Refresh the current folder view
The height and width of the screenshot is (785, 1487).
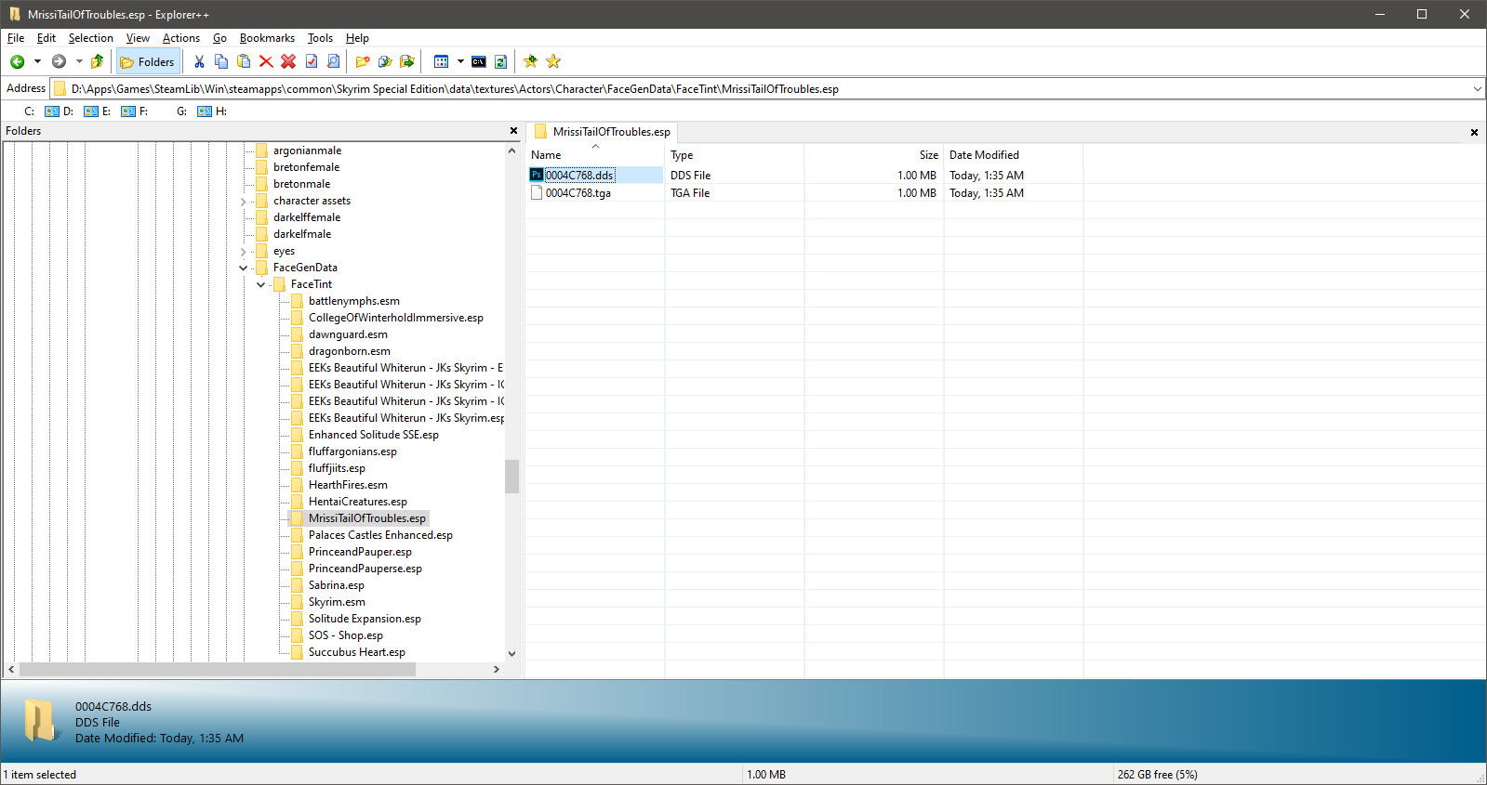pos(501,61)
